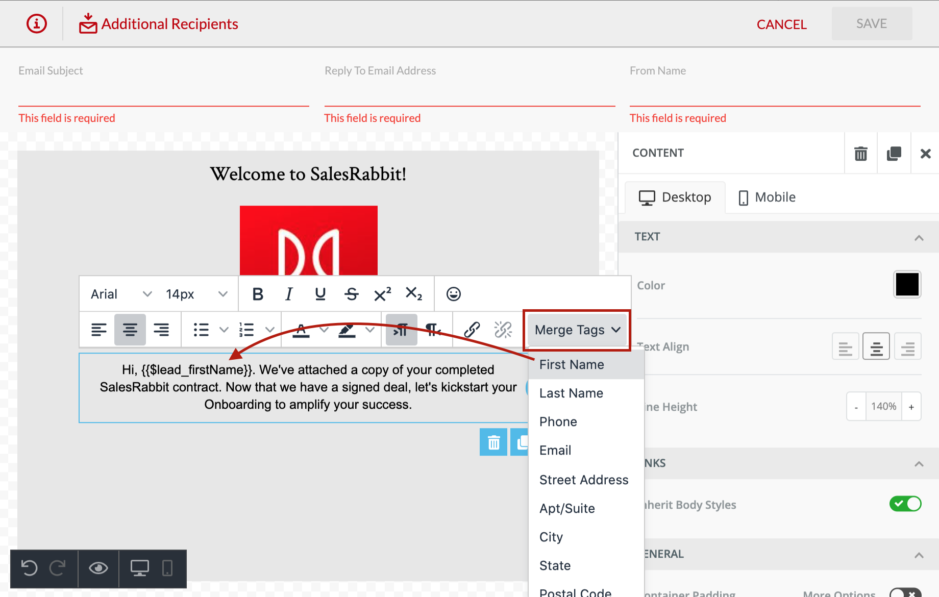The height and width of the screenshot is (597, 939).
Task: Click the font color icon
Action: [301, 331]
